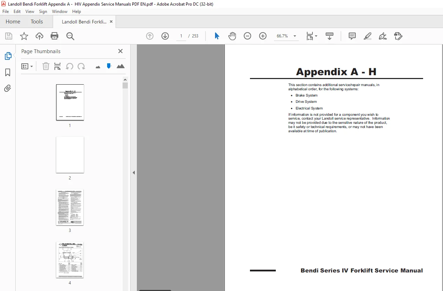This screenshot has width=443, height=291.
Task: Click the 'Drive System' bullet text
Action: point(306,102)
